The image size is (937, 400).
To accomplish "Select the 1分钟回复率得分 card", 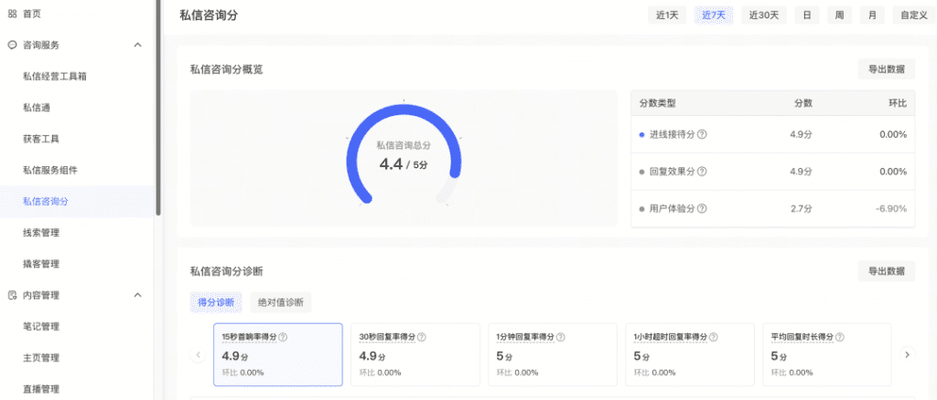I will pos(553,354).
